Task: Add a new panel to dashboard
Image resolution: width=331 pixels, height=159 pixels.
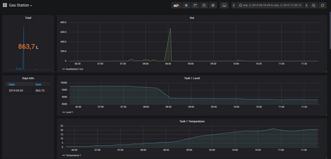Action: (176, 5)
